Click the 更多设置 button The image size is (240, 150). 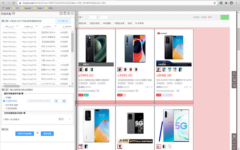(48, 133)
